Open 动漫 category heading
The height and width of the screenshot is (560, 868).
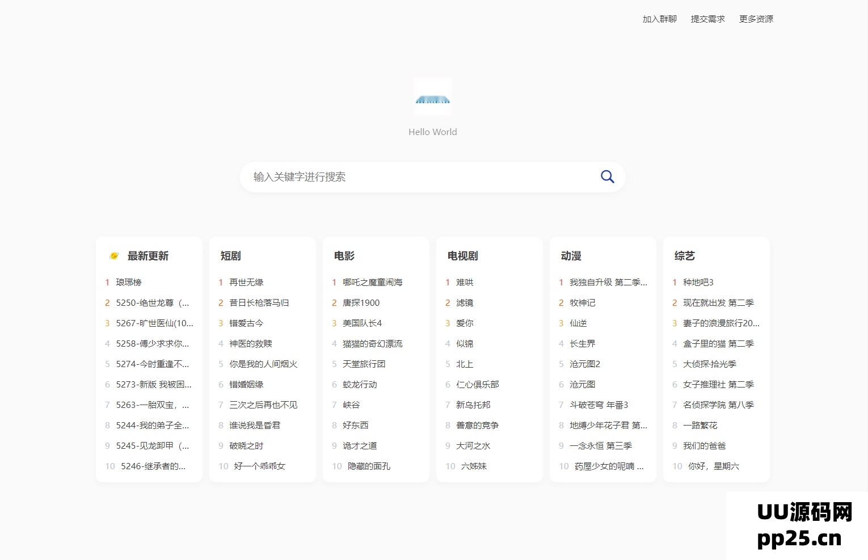[571, 256]
